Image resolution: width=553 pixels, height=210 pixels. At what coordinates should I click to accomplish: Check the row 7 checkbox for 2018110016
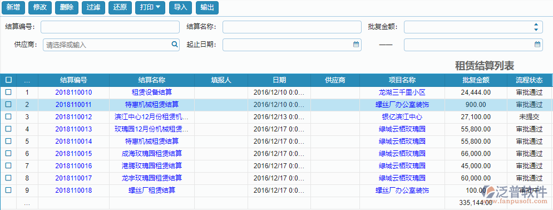coord(8,165)
